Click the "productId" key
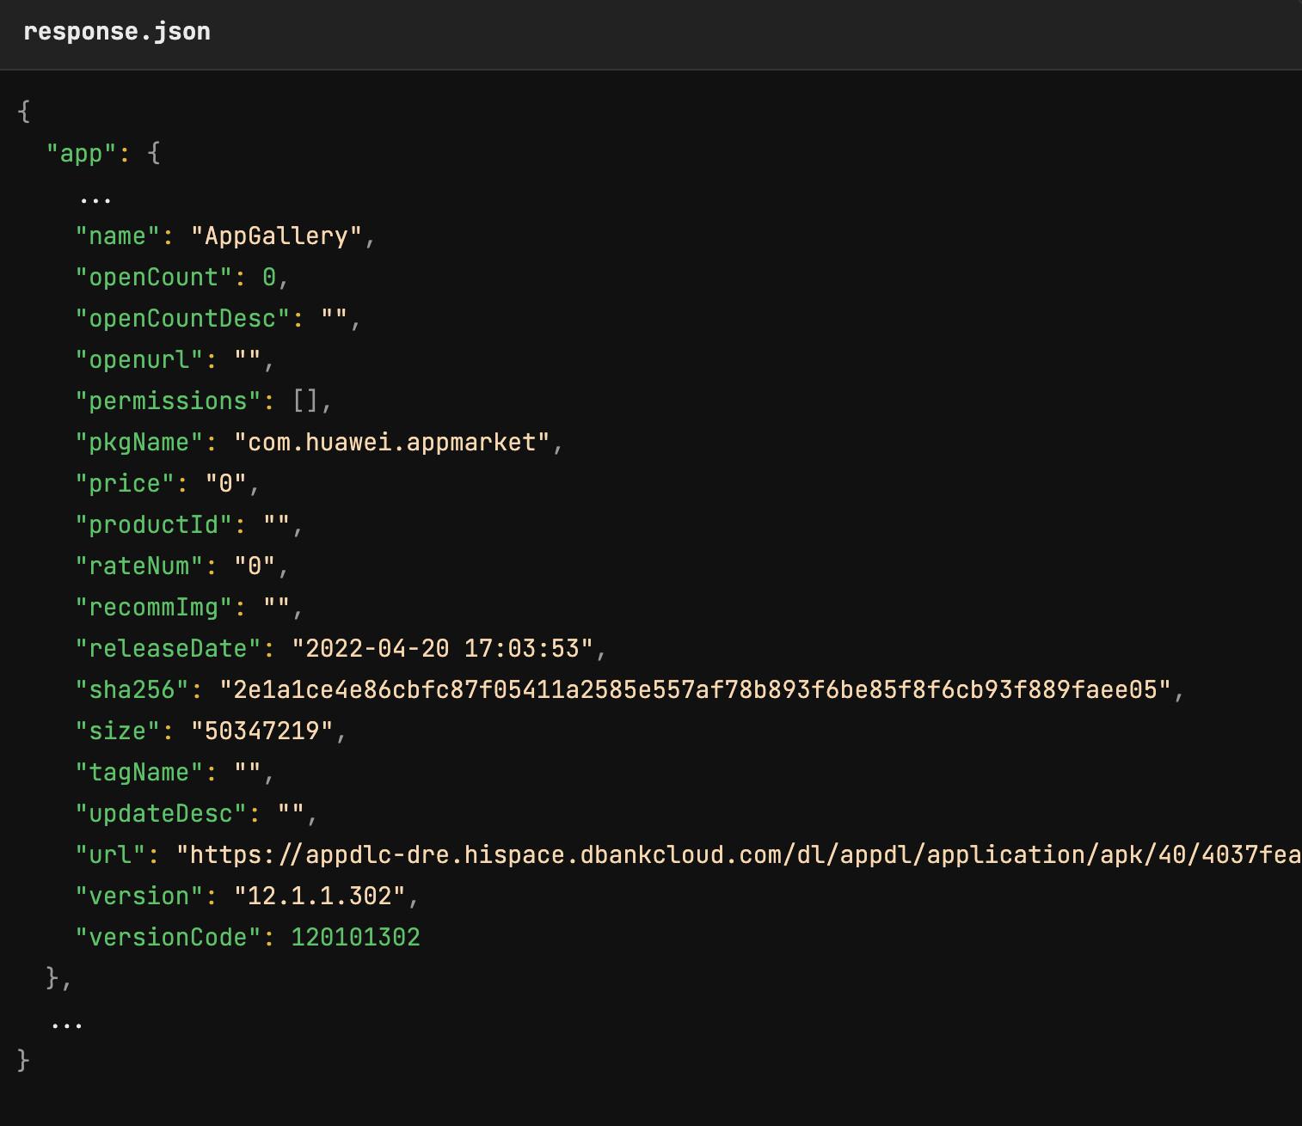1302x1126 pixels. tap(154, 525)
